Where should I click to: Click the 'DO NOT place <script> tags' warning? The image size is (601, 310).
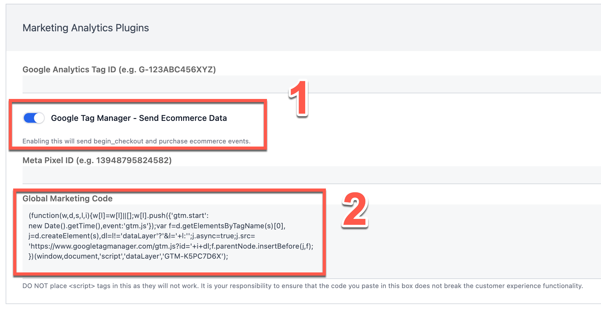302,286
